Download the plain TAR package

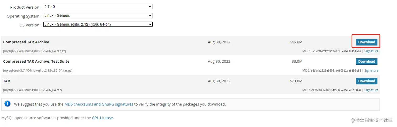(367, 81)
